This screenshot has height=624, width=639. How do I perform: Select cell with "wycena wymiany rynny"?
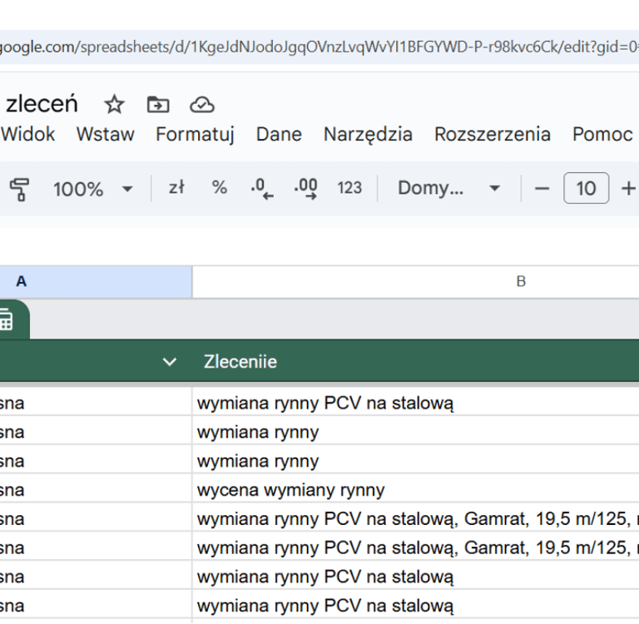click(x=291, y=490)
